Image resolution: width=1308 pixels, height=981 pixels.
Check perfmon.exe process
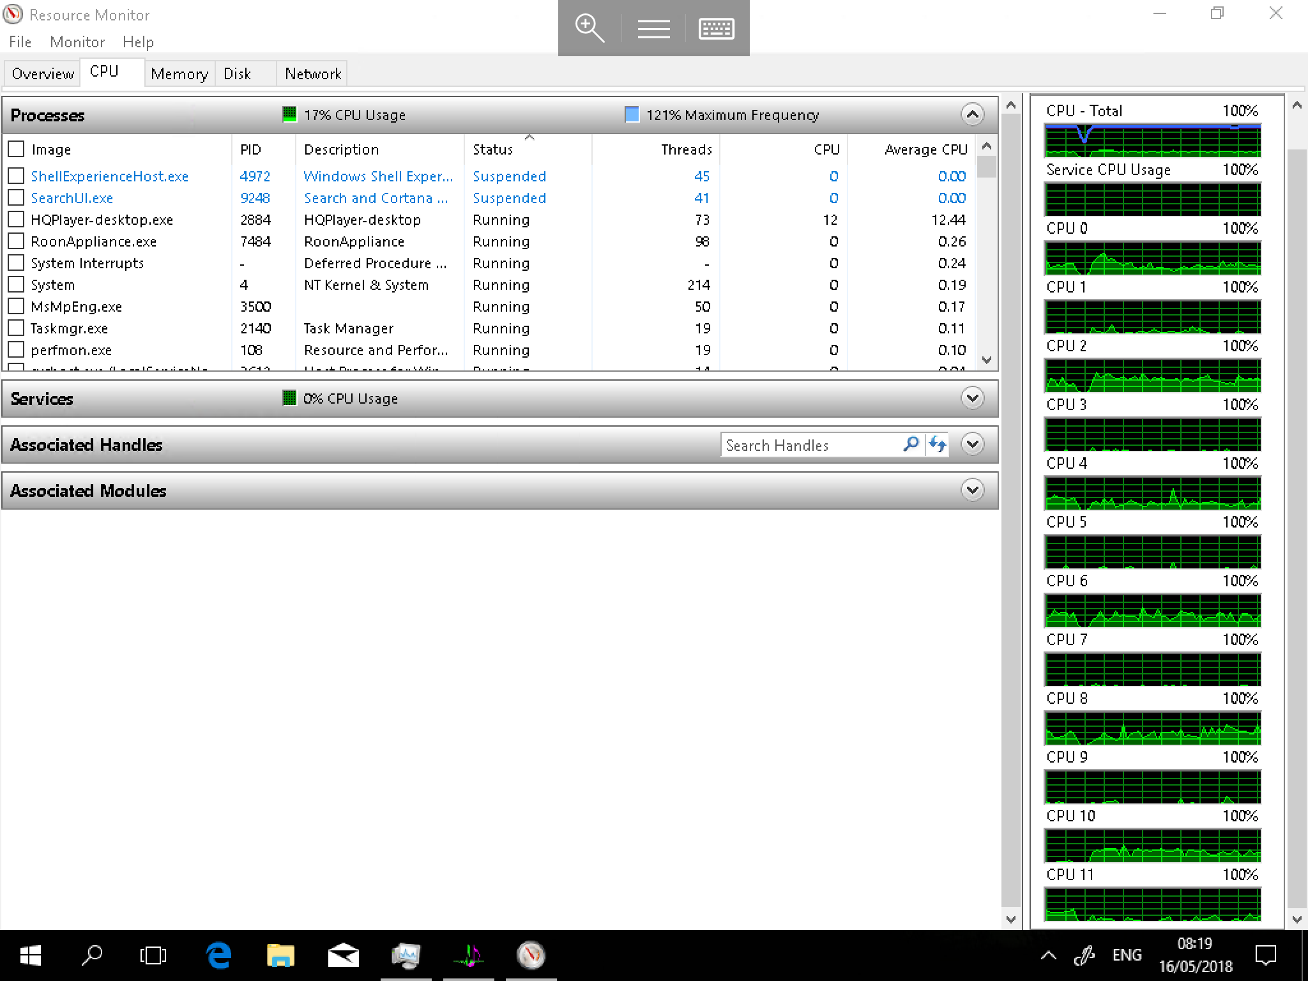[16, 349]
